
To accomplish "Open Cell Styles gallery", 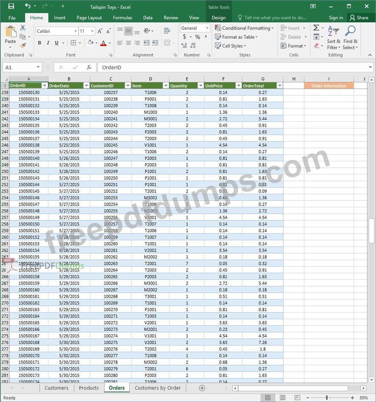I will [230, 46].
